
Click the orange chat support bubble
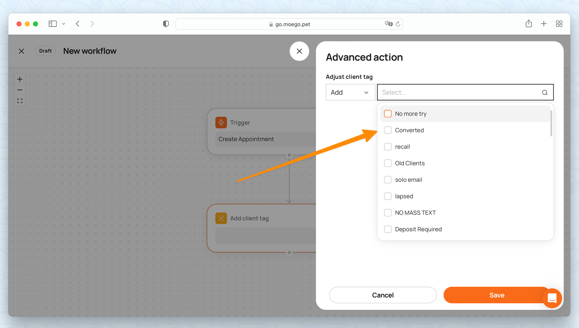point(552,298)
